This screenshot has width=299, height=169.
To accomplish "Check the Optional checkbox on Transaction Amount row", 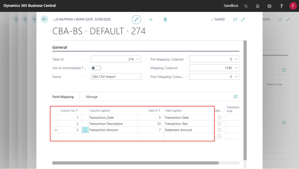I will 219,130.
